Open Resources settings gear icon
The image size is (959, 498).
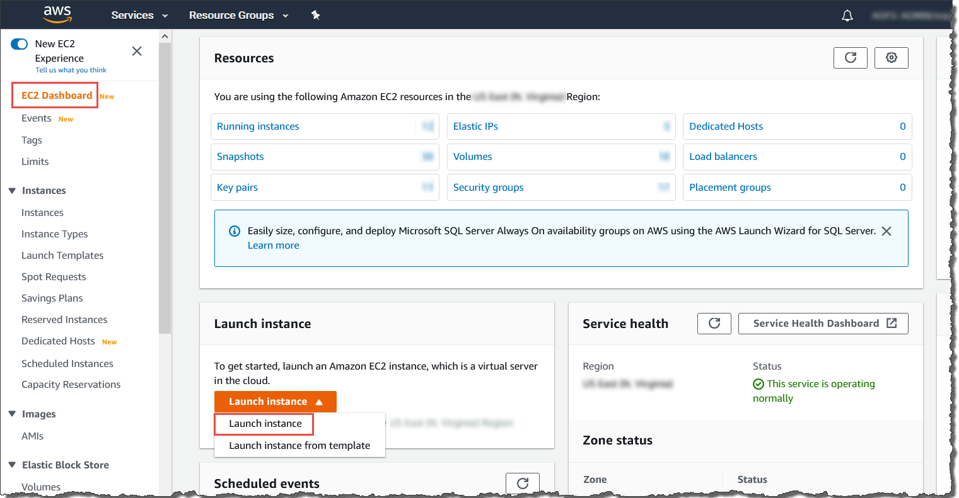click(x=891, y=58)
